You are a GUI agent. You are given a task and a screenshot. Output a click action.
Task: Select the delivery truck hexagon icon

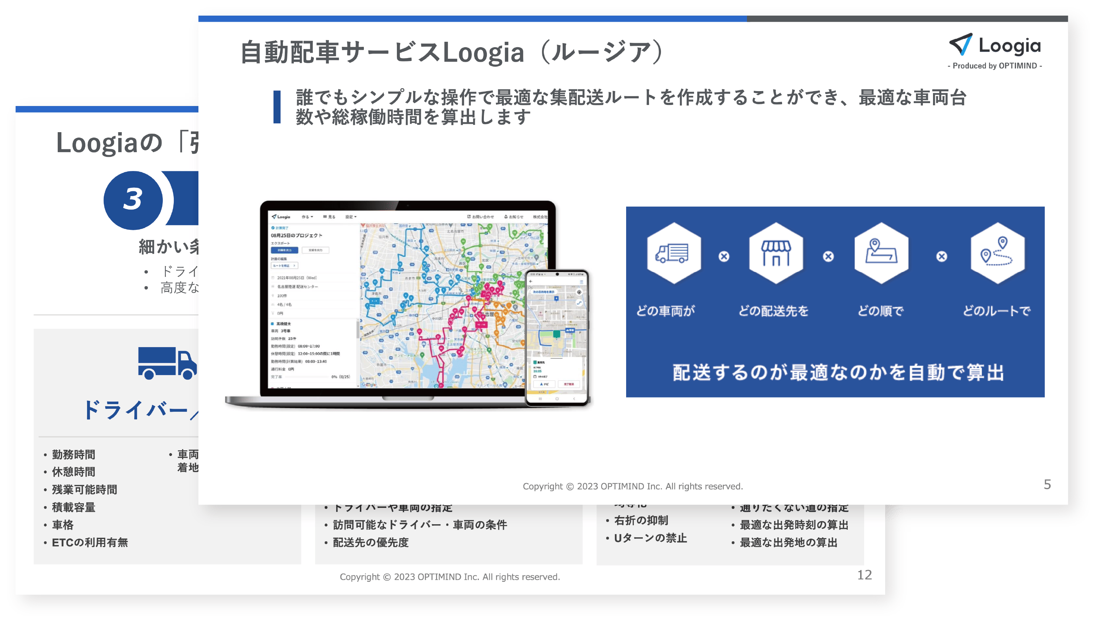[x=674, y=253]
